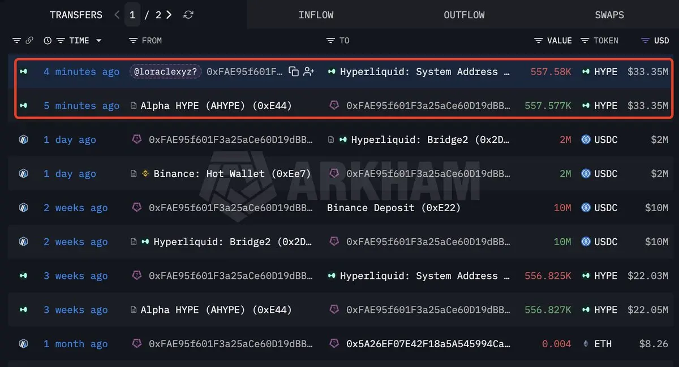Open chain filter in header row
The image size is (679, 367).
pos(16,41)
